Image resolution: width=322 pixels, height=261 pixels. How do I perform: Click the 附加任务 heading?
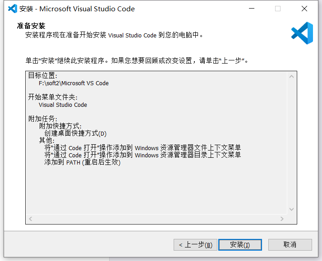43,119
